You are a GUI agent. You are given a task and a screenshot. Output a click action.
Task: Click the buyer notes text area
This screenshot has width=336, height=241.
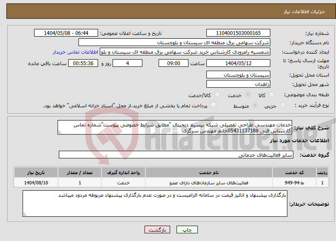[x=155, y=204]
